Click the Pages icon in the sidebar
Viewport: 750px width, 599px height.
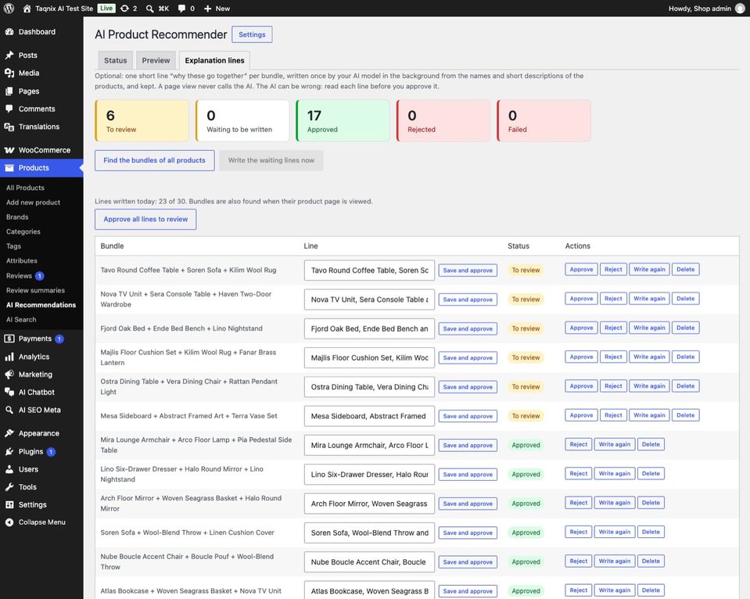(9, 91)
